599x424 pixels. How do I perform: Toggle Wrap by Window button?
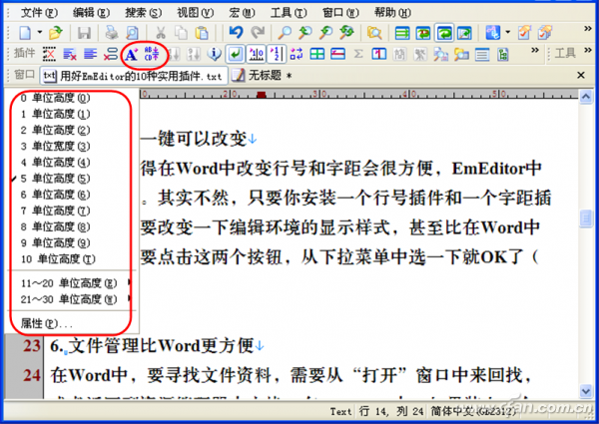[x=444, y=33]
